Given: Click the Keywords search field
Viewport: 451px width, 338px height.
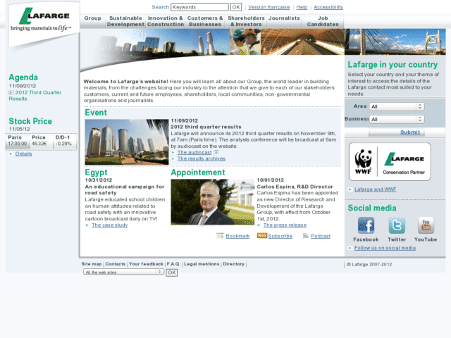Looking at the screenshot, I should pyautogui.click(x=199, y=7).
